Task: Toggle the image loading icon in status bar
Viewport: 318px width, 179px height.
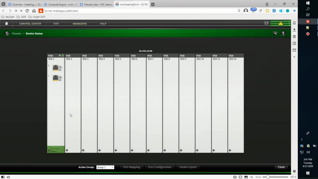Action: 246,177
